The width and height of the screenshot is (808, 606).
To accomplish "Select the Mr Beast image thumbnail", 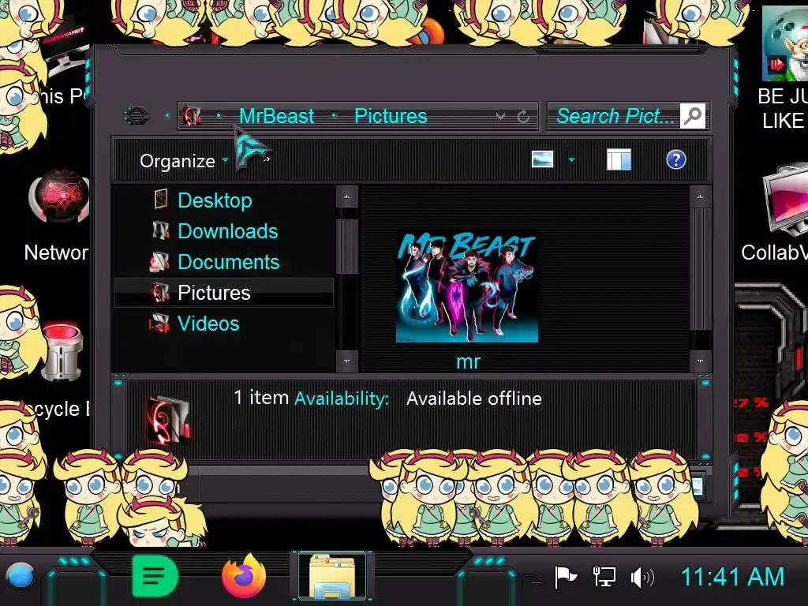I will point(467,286).
